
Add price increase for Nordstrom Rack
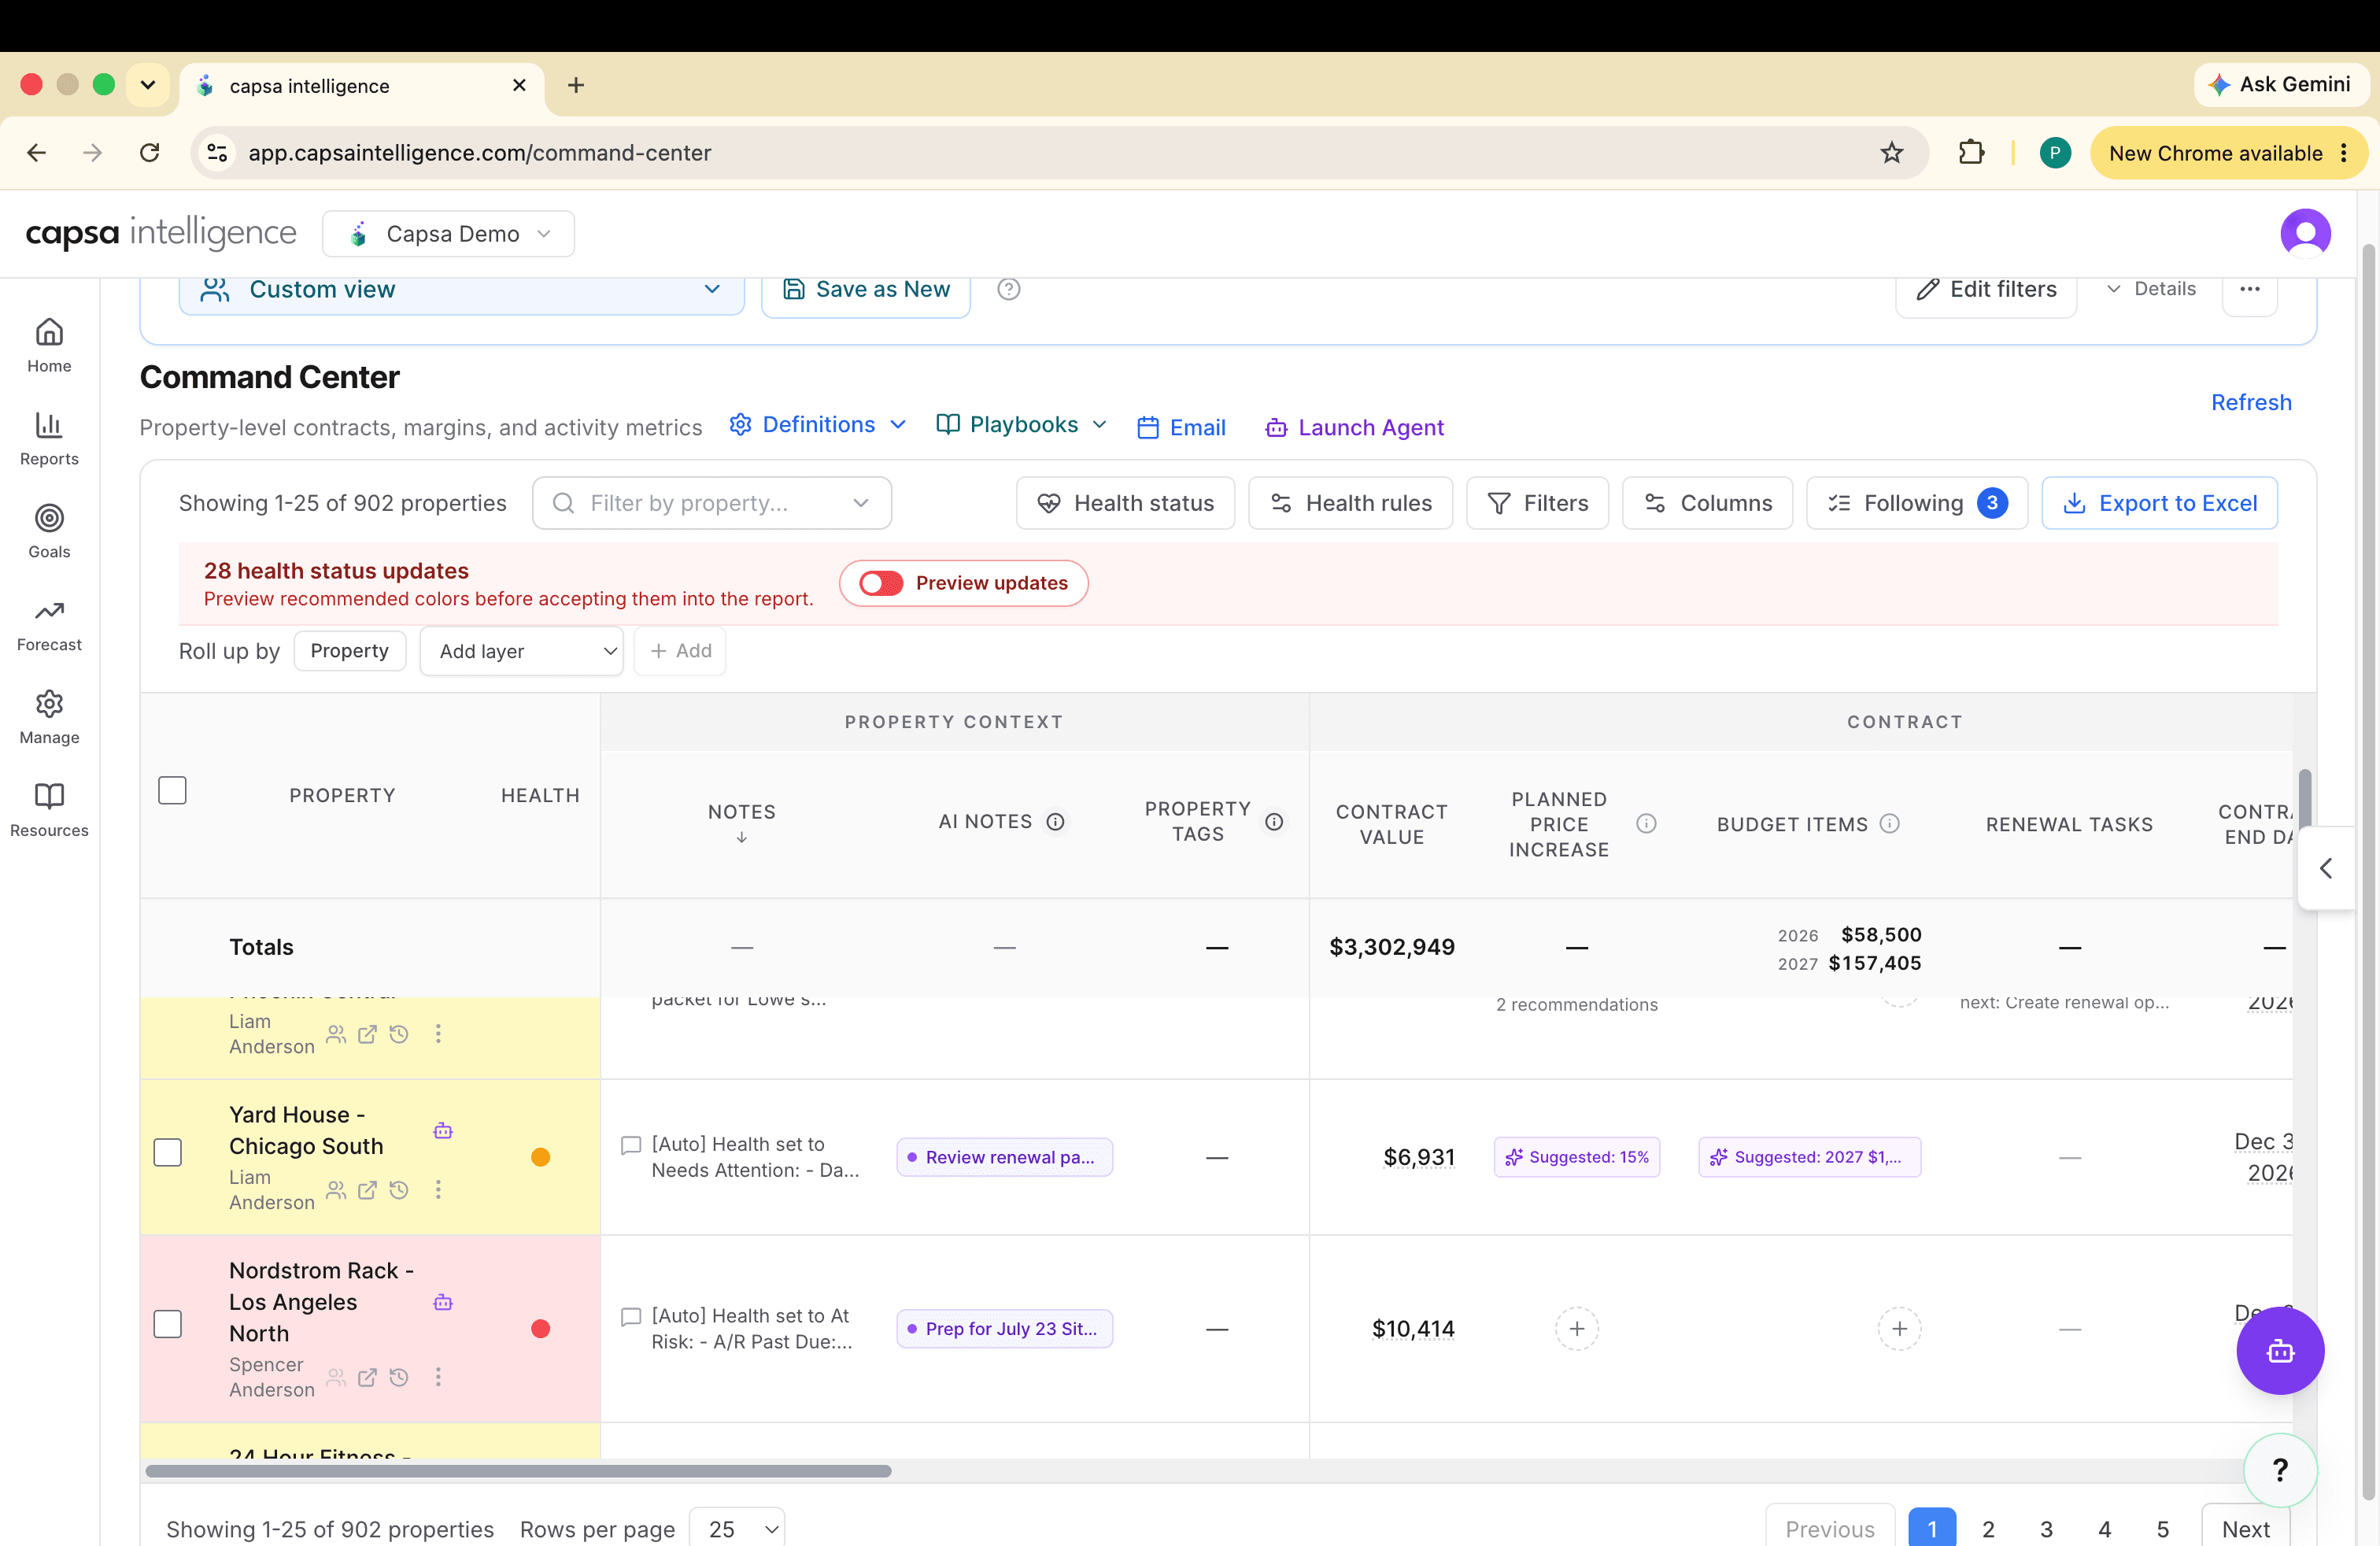1577,1328
